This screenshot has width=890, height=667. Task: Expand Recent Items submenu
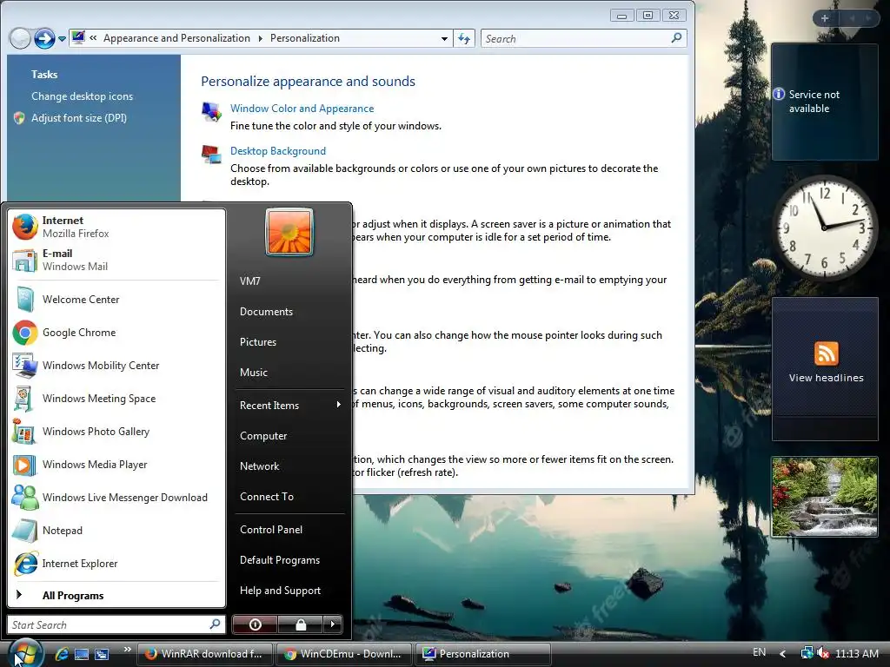pos(289,405)
